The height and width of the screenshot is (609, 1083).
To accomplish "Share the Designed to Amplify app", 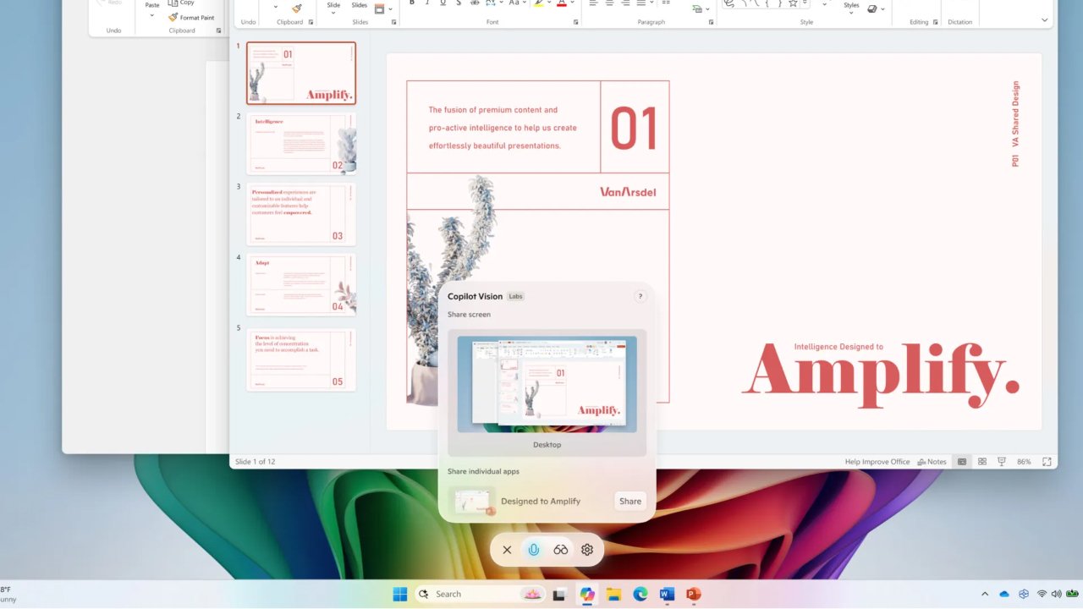I will [629, 501].
